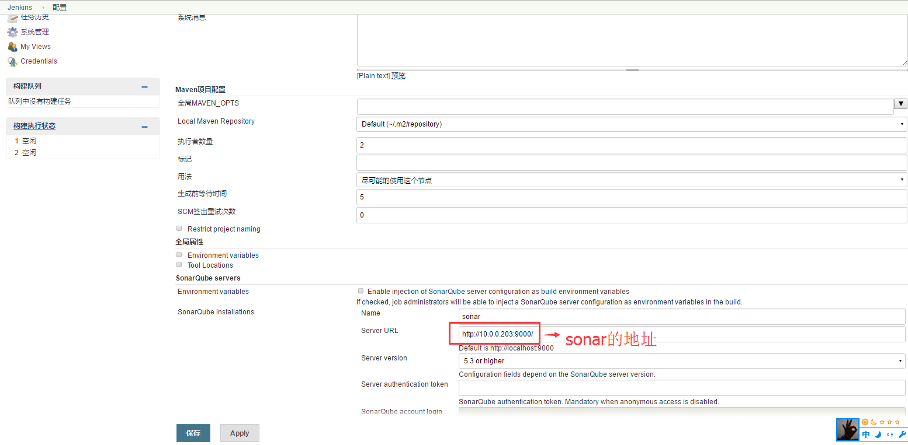Click the Server URL input field
This screenshot has width=908, height=445.
[682, 334]
